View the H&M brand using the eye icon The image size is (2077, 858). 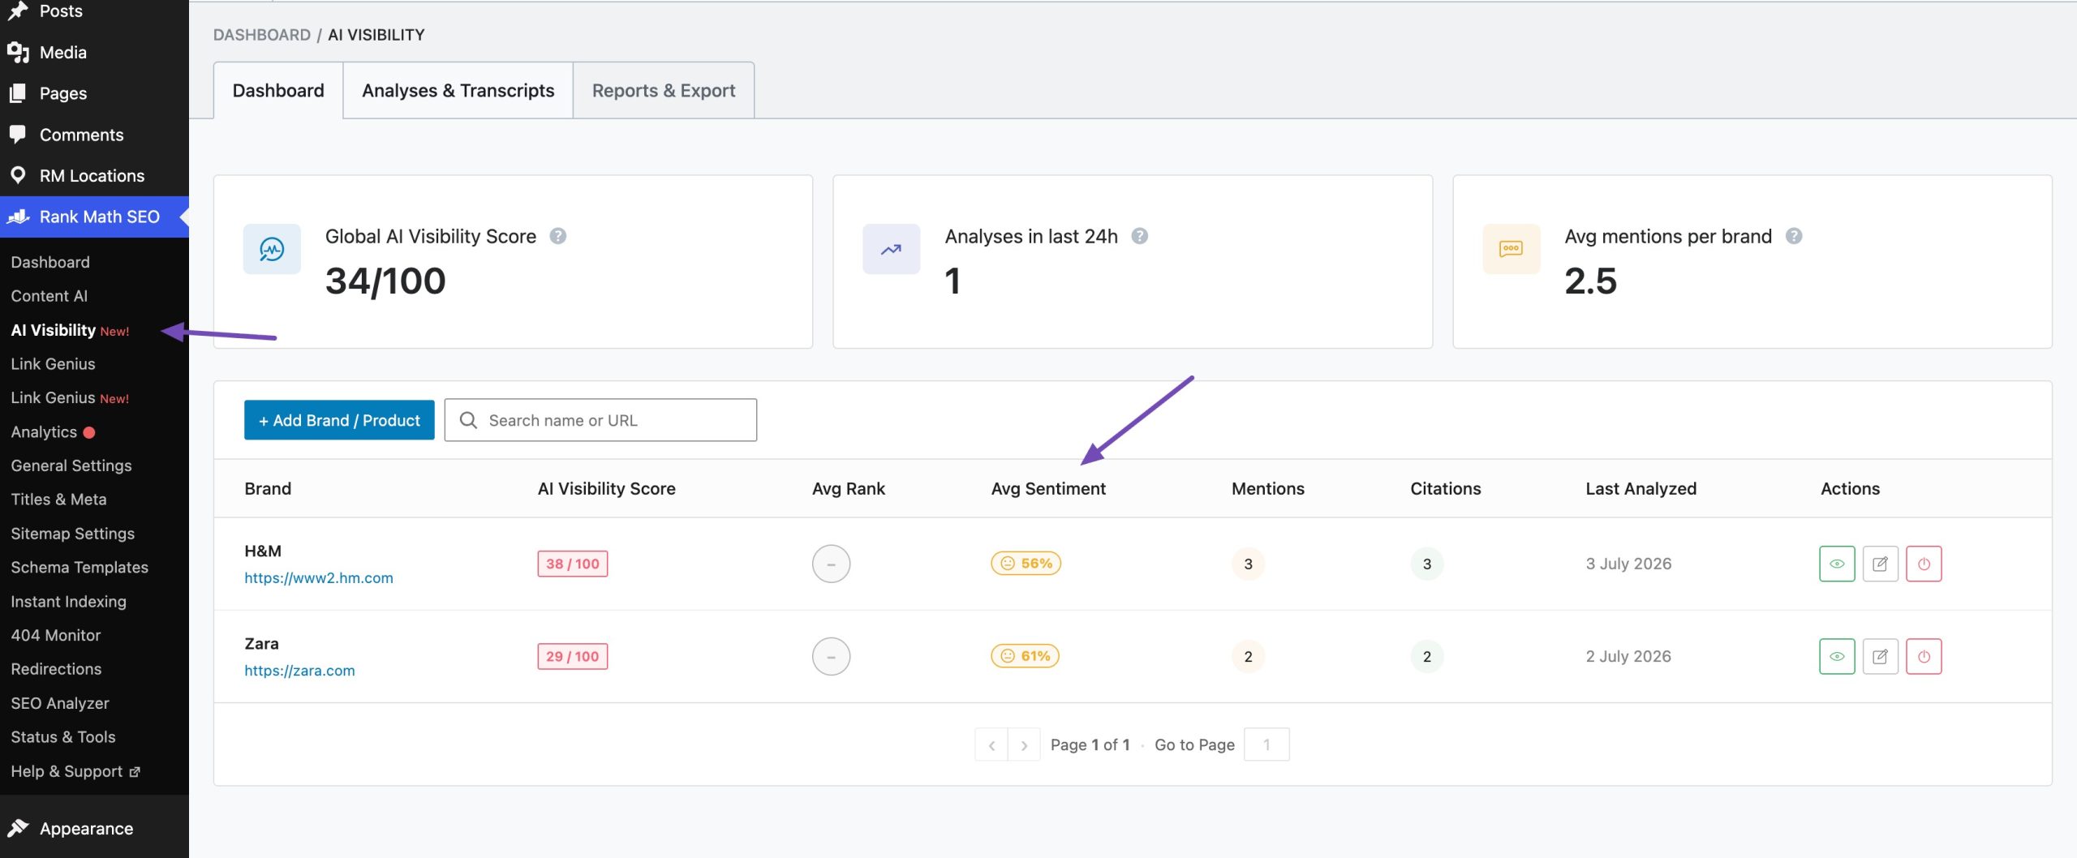[1837, 564]
